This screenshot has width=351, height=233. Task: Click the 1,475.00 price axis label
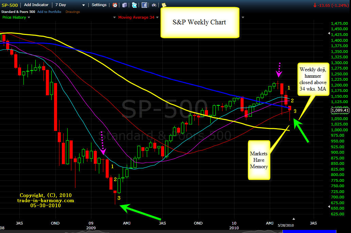[339, 23]
